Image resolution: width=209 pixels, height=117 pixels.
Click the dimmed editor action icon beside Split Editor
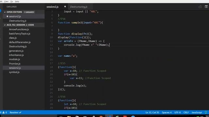coord(200,6)
